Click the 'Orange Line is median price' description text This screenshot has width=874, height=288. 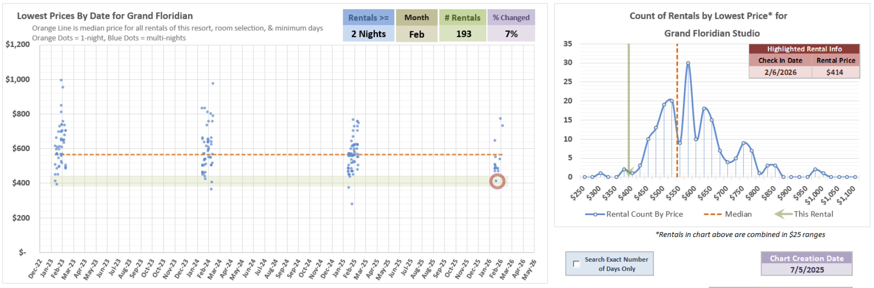pos(177,28)
